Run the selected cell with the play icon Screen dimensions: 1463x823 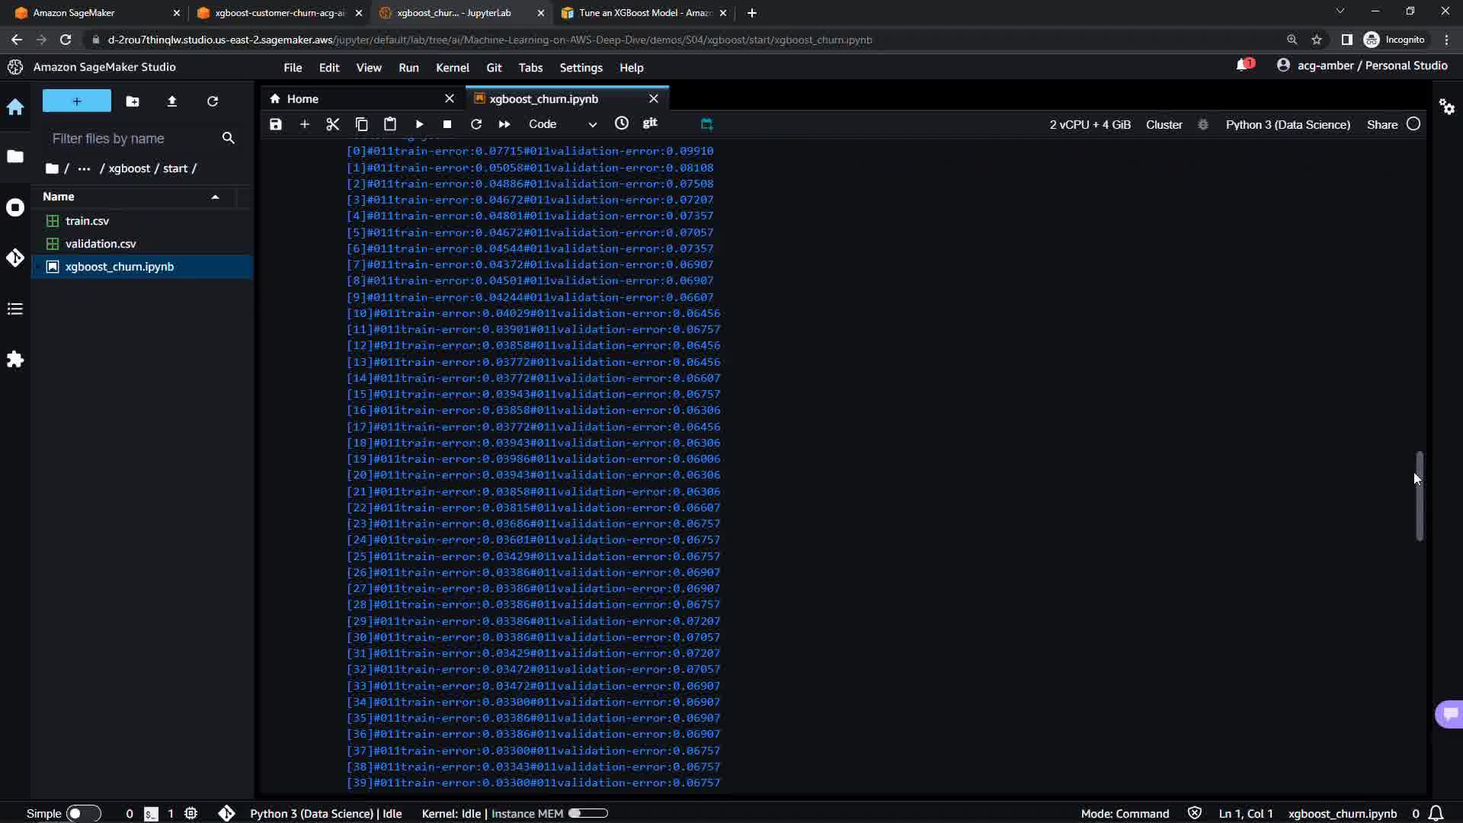point(419,124)
